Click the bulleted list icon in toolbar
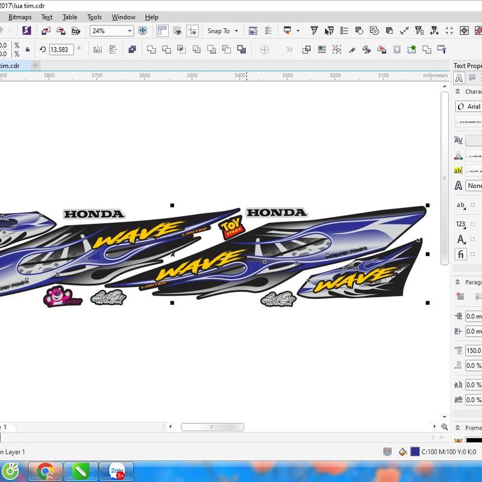 pos(344,31)
